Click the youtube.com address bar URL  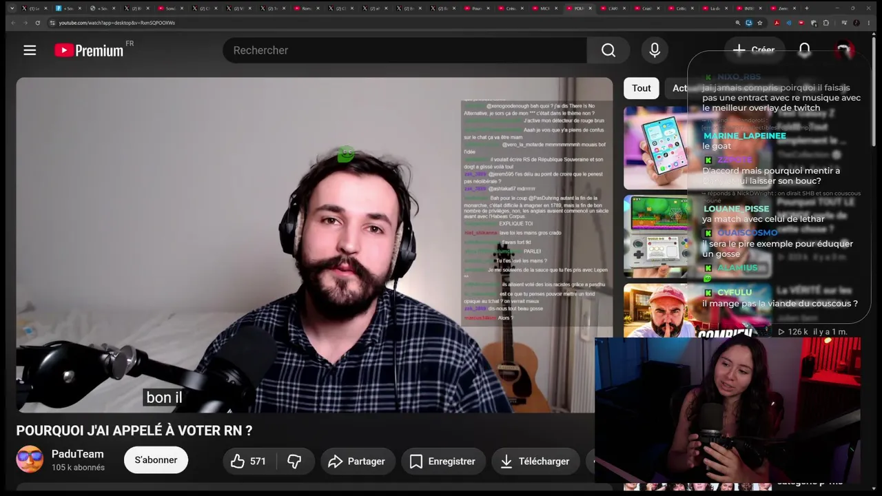[x=117, y=23]
